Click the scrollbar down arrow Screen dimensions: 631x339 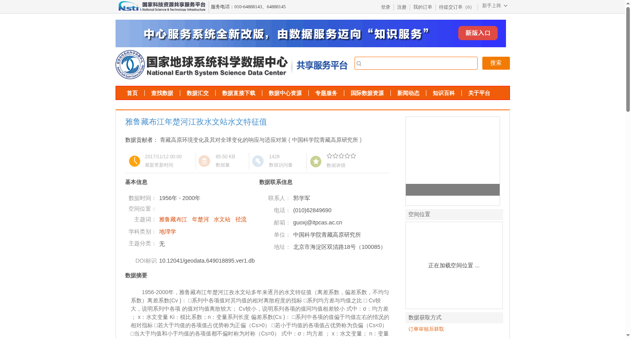click(628, 335)
